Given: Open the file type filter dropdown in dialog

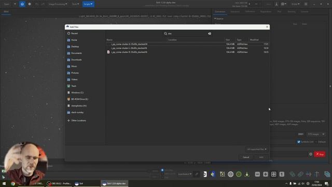Looking at the screenshot, I should [x=257, y=149].
